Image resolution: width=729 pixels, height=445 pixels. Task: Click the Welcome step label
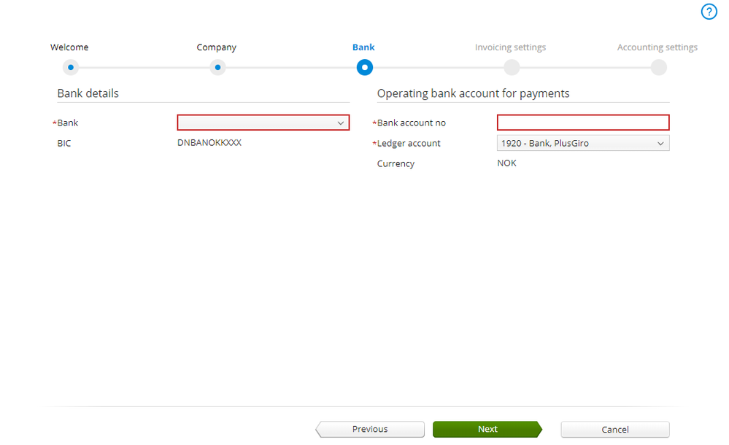pyautogui.click(x=69, y=47)
